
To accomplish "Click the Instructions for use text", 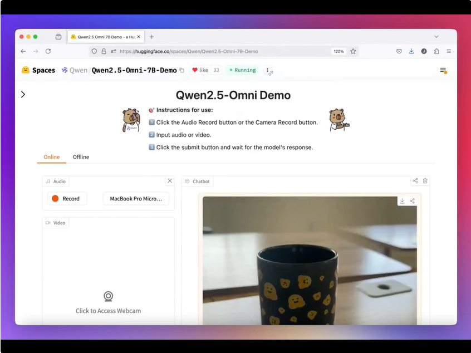I will click(184, 110).
